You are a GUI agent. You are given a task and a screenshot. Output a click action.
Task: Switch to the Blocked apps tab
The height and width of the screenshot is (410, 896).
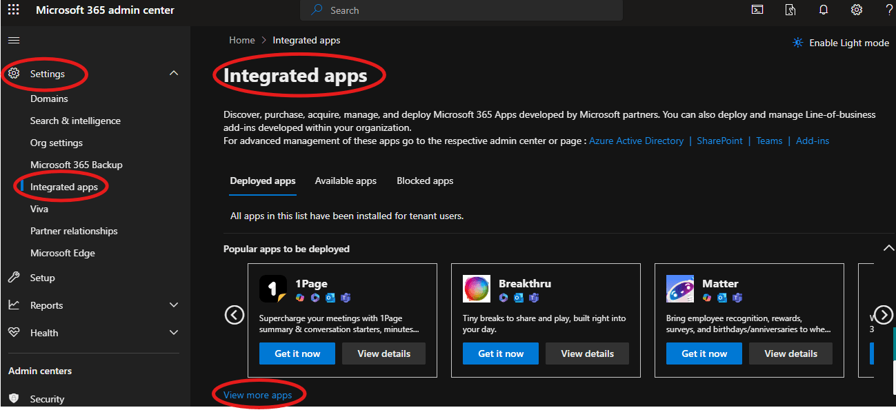point(425,181)
